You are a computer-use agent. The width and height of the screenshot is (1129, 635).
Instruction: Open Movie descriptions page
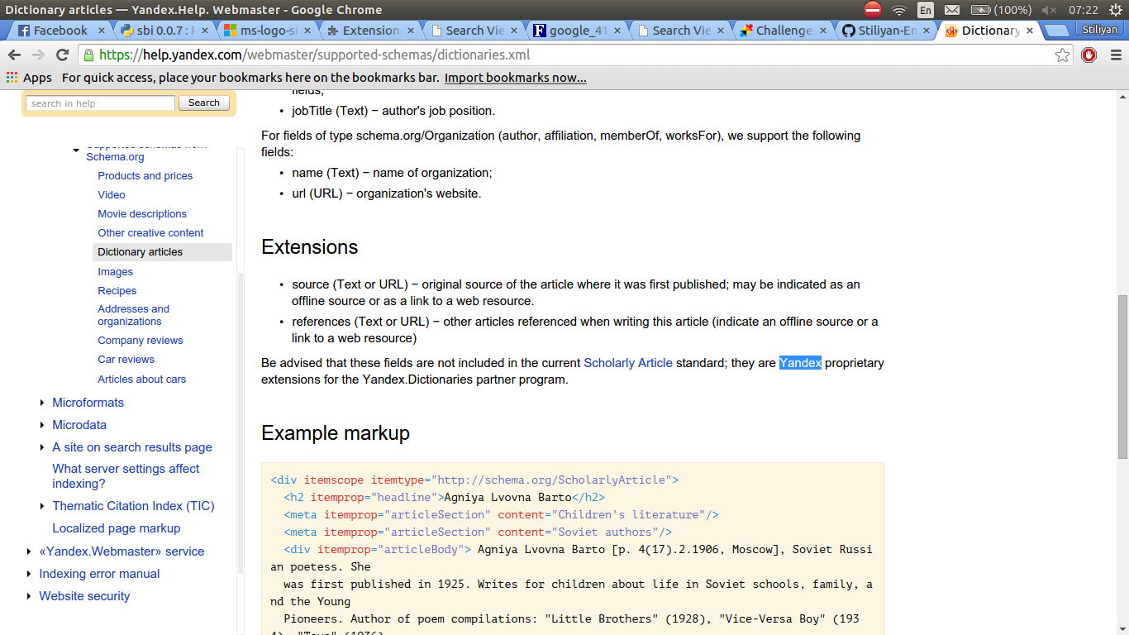point(142,214)
